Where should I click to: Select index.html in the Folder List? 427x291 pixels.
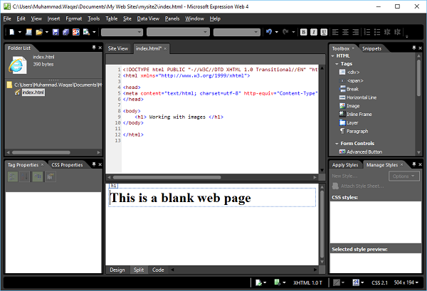(33, 92)
